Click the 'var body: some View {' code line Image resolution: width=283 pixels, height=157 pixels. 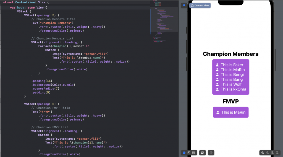pyautogui.click(x=28, y=7)
